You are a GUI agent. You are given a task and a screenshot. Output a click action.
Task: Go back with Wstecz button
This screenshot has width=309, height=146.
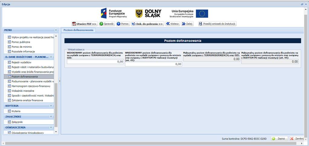[x=172, y=24]
